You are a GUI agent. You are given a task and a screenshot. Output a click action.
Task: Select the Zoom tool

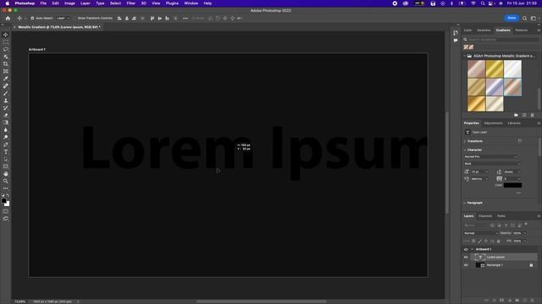pos(6,181)
